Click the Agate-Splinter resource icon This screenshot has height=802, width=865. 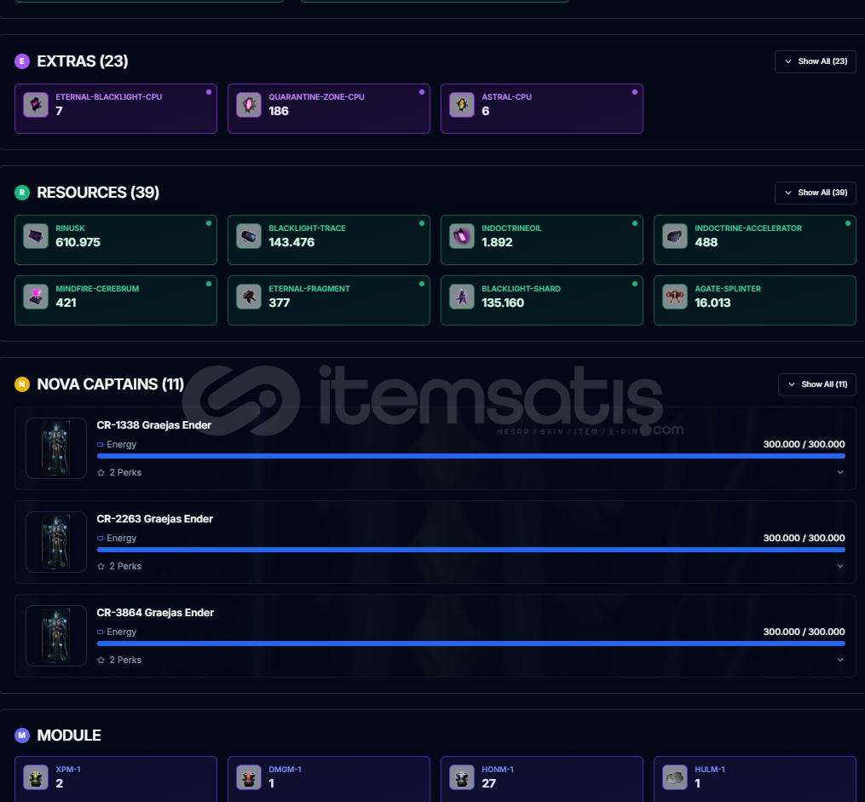click(675, 297)
